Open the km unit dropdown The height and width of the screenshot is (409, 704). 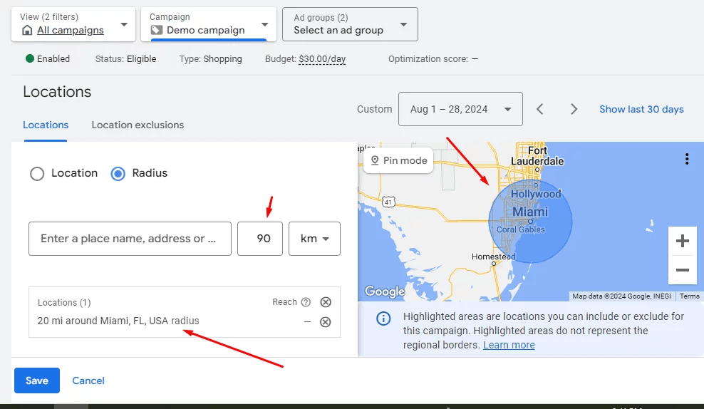(x=314, y=239)
